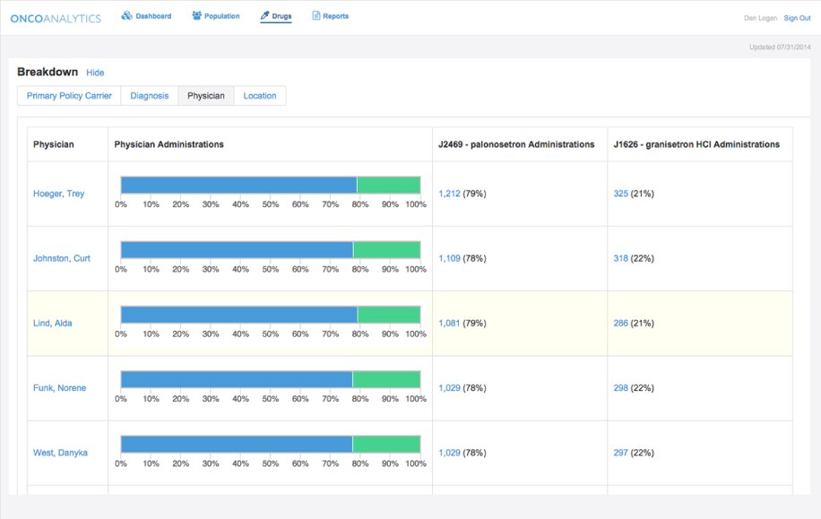Select the Location tab
This screenshot has height=519, width=821.
(x=260, y=96)
